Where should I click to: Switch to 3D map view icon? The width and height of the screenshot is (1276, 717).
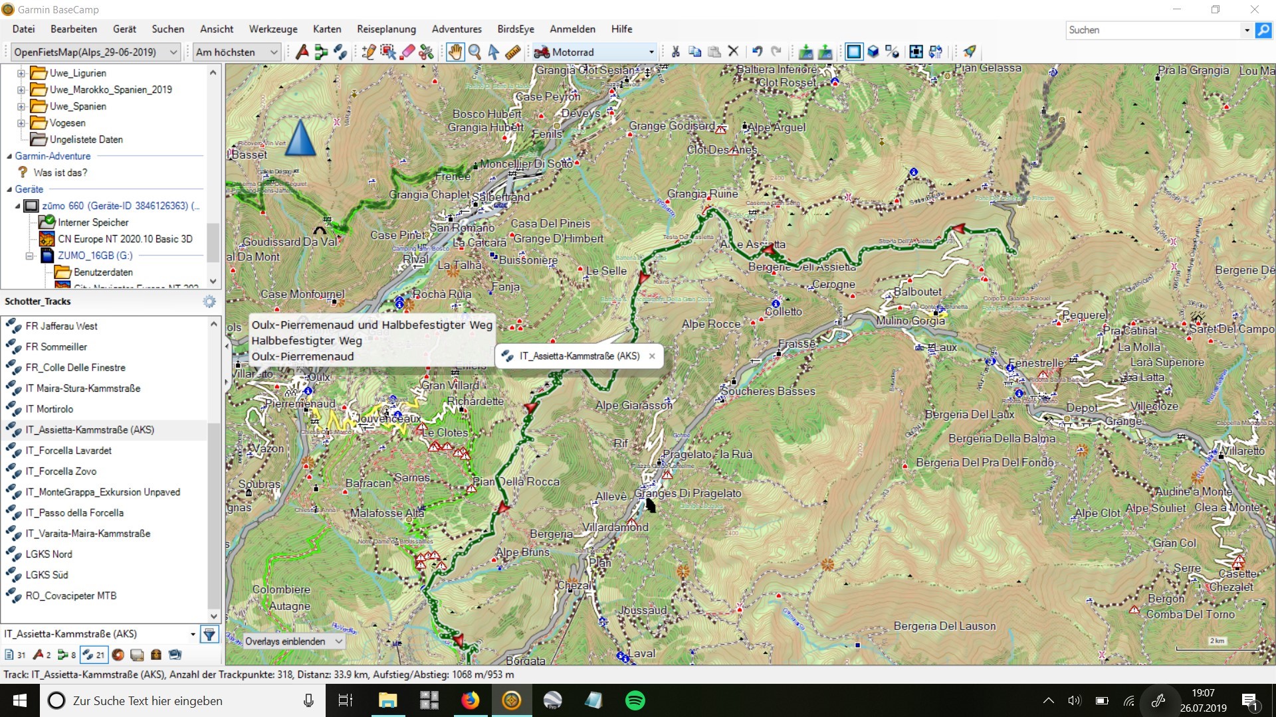(x=873, y=52)
